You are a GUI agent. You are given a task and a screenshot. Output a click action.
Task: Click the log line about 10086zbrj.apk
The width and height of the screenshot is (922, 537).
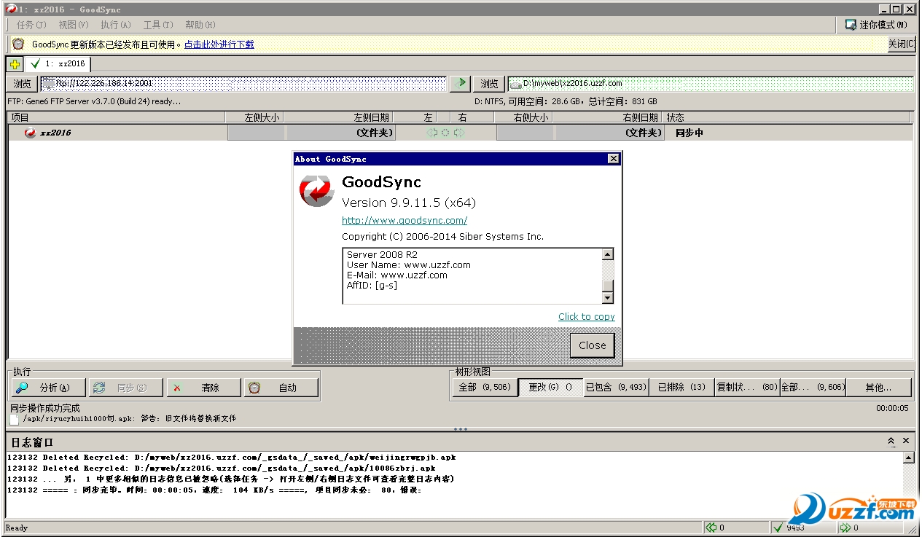222,469
